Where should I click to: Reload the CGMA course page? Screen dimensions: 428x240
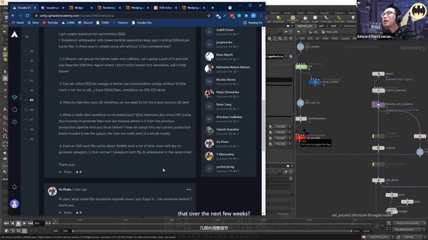pos(27,15)
